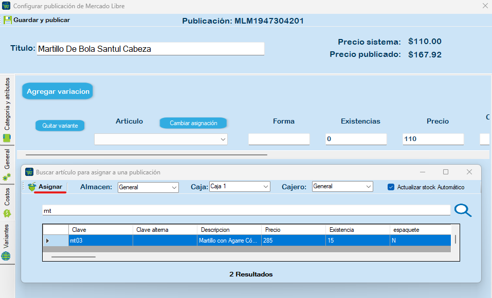Open the Categoria y atributos tab
The height and width of the screenshot is (298, 492).
7,104
